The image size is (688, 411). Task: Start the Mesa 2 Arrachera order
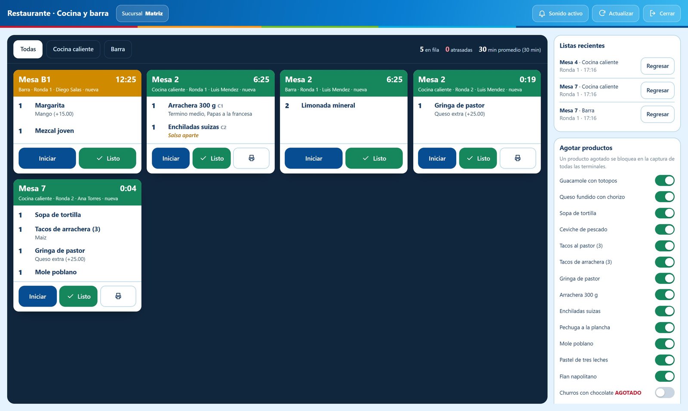pyautogui.click(x=171, y=158)
